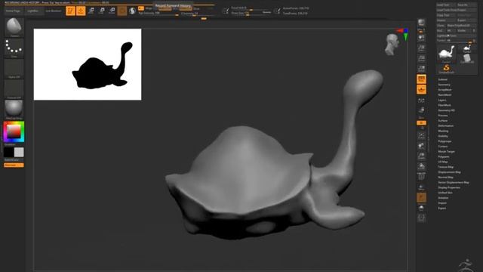
Task: Toggle Perspective (Persp) view
Action: point(421,79)
